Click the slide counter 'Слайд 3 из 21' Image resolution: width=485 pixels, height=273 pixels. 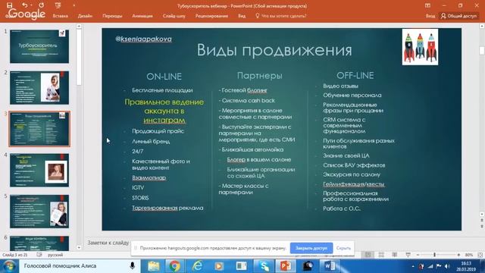point(15,255)
